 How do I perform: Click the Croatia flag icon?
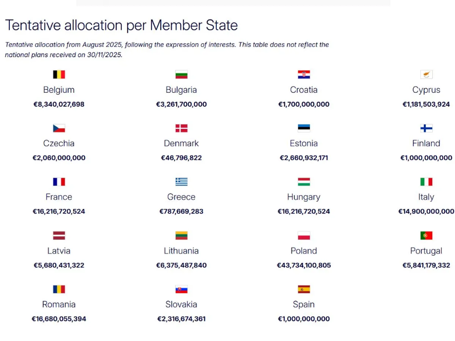[304, 74]
